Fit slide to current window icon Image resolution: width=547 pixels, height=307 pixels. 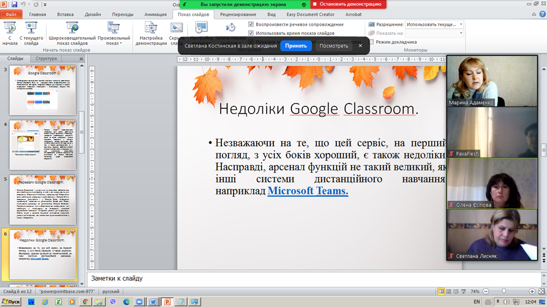541,291
